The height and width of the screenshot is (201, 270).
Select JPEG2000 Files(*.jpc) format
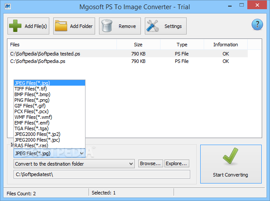point(49,140)
